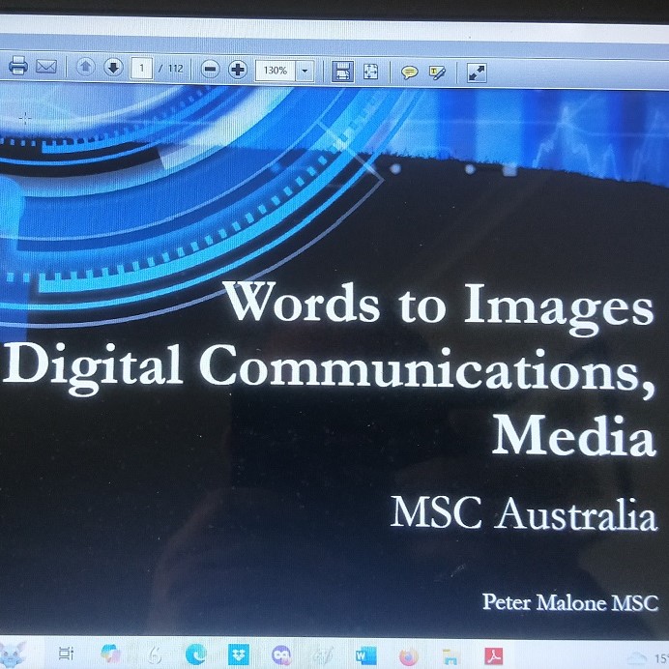Open Firefox from the taskbar
Viewport: 669px width, 669px height.
coord(408,656)
